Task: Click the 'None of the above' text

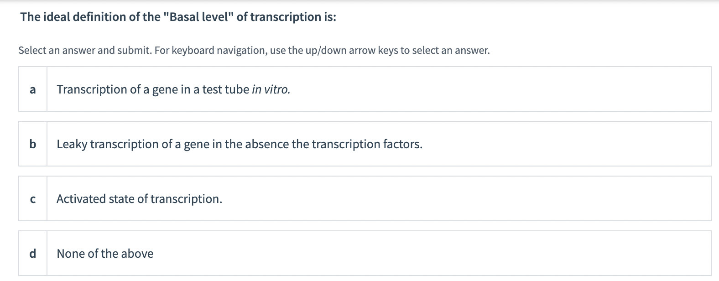Action: 104,254
